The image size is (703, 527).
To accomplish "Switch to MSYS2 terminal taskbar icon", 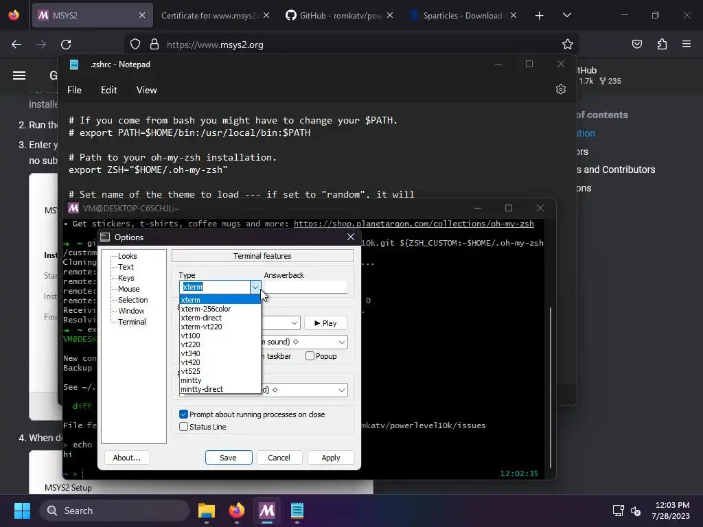I will tap(267, 511).
